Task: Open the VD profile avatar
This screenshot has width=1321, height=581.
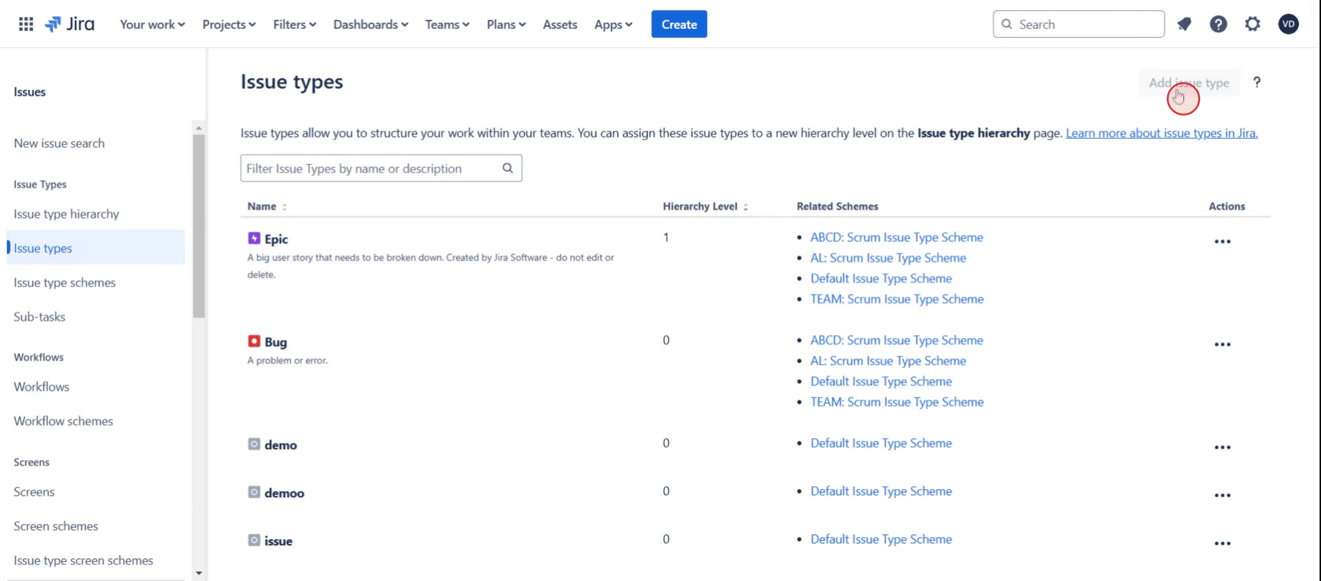Action: click(x=1288, y=24)
